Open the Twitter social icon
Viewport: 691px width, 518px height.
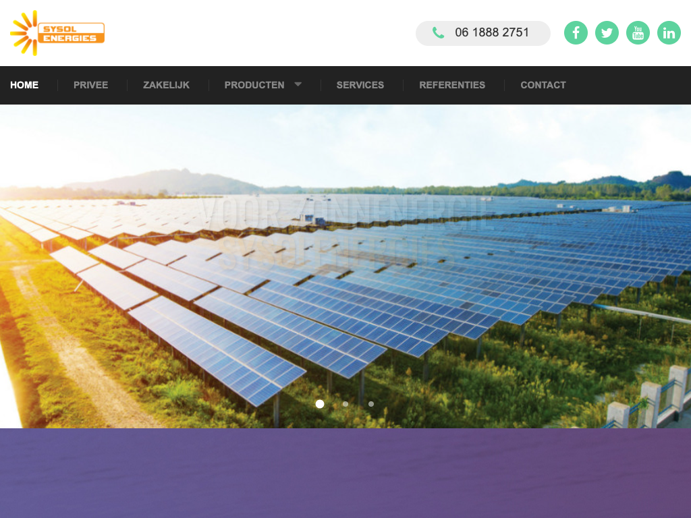607,32
